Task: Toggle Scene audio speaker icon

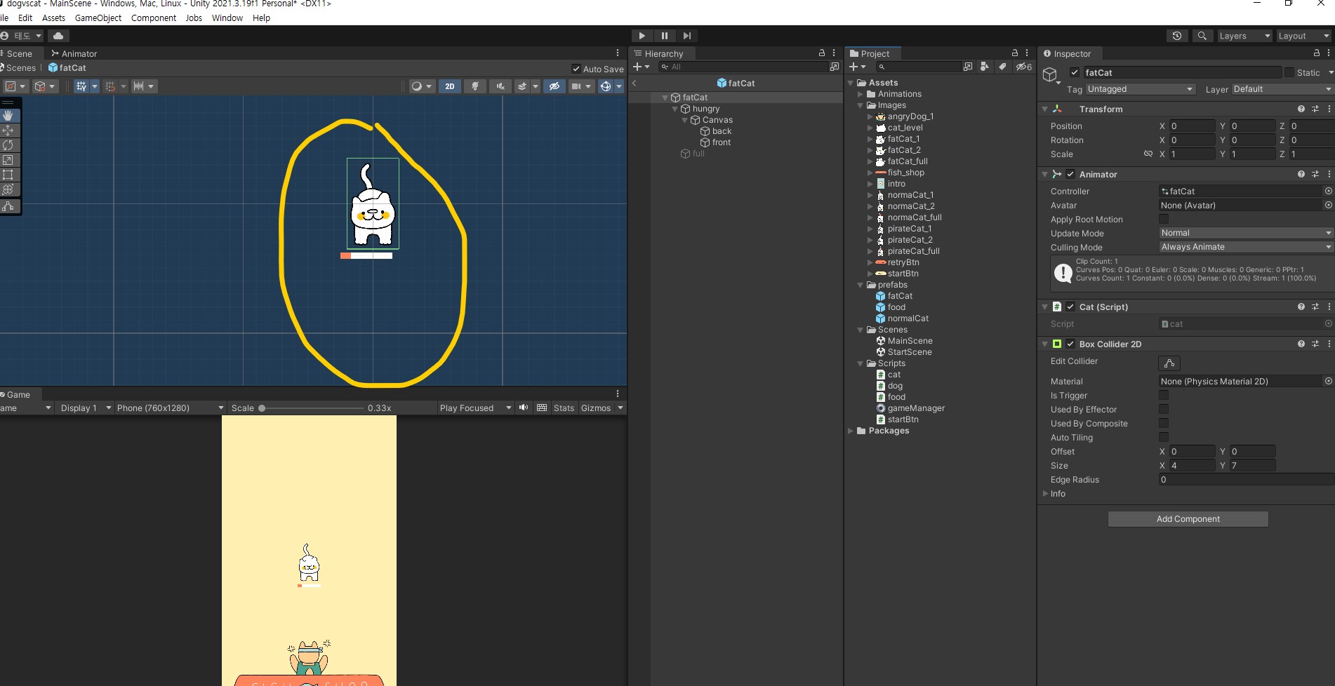Action: [500, 86]
